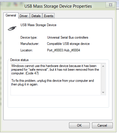This screenshot has width=119, height=134.
Task: Confirm with the OK button
Action: pos(79,125)
